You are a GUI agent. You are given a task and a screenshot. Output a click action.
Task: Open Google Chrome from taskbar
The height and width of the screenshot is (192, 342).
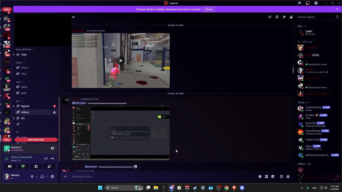226,188
